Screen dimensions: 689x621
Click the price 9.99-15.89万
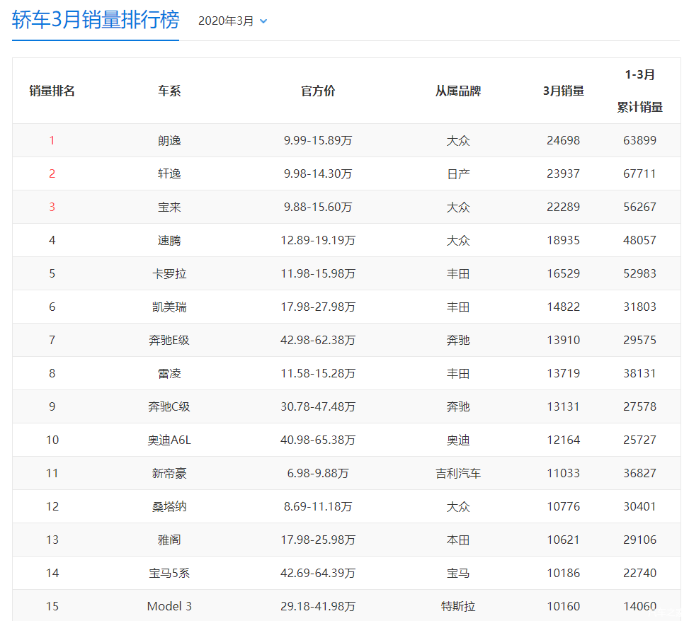tap(318, 141)
